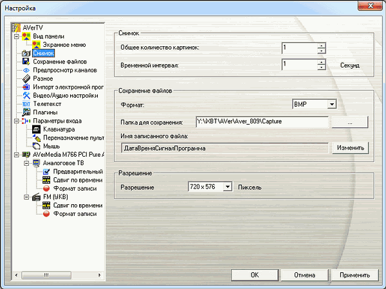Click the Общее количество картинок input field

[300, 48]
